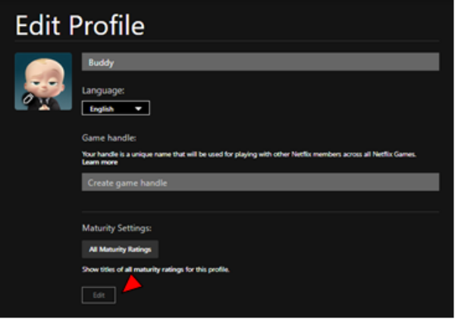Click the profile name field containing Buddy
The height and width of the screenshot is (319, 455).
coord(260,62)
